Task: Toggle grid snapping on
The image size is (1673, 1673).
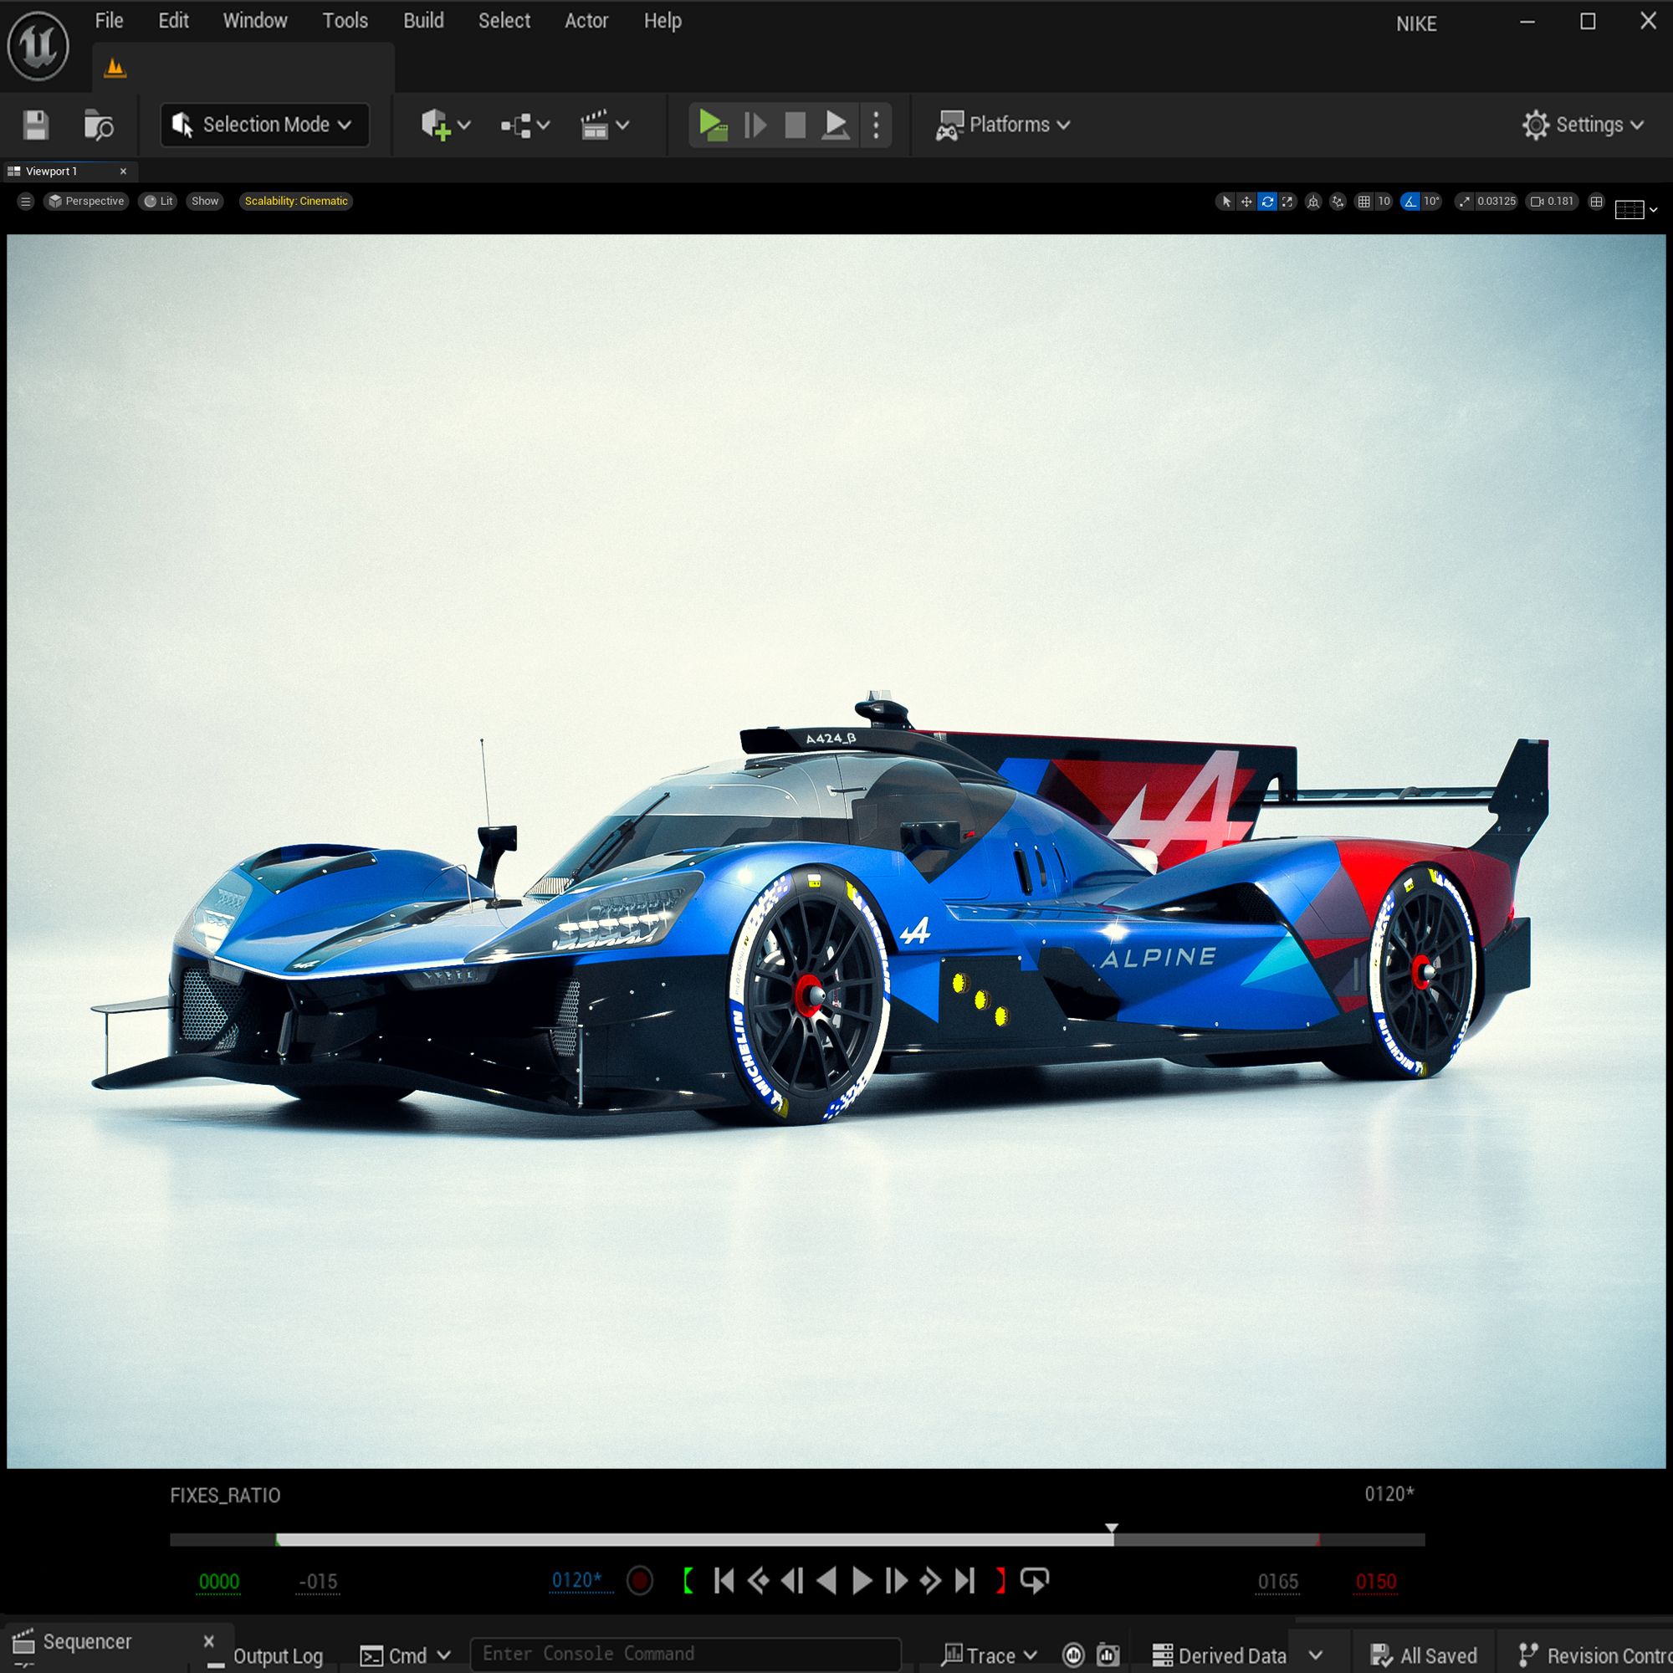Action: pos(1363,201)
